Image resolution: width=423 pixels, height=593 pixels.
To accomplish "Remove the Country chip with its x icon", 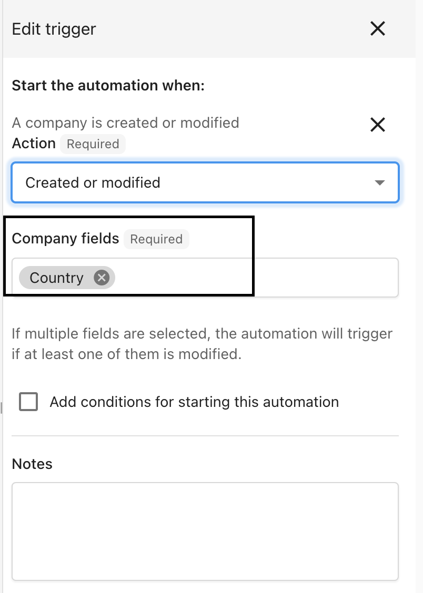I will coord(102,278).
